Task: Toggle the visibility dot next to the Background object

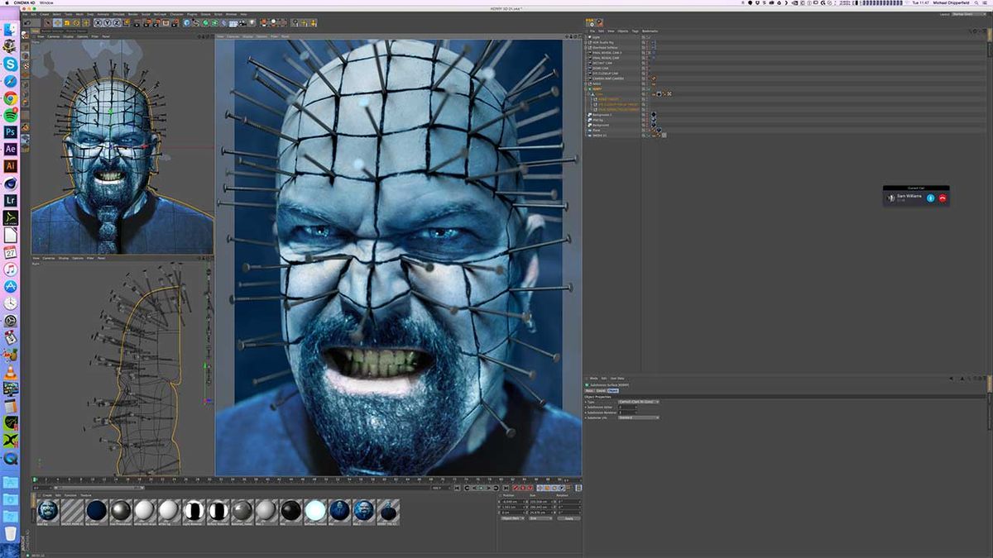Action: click(x=644, y=125)
